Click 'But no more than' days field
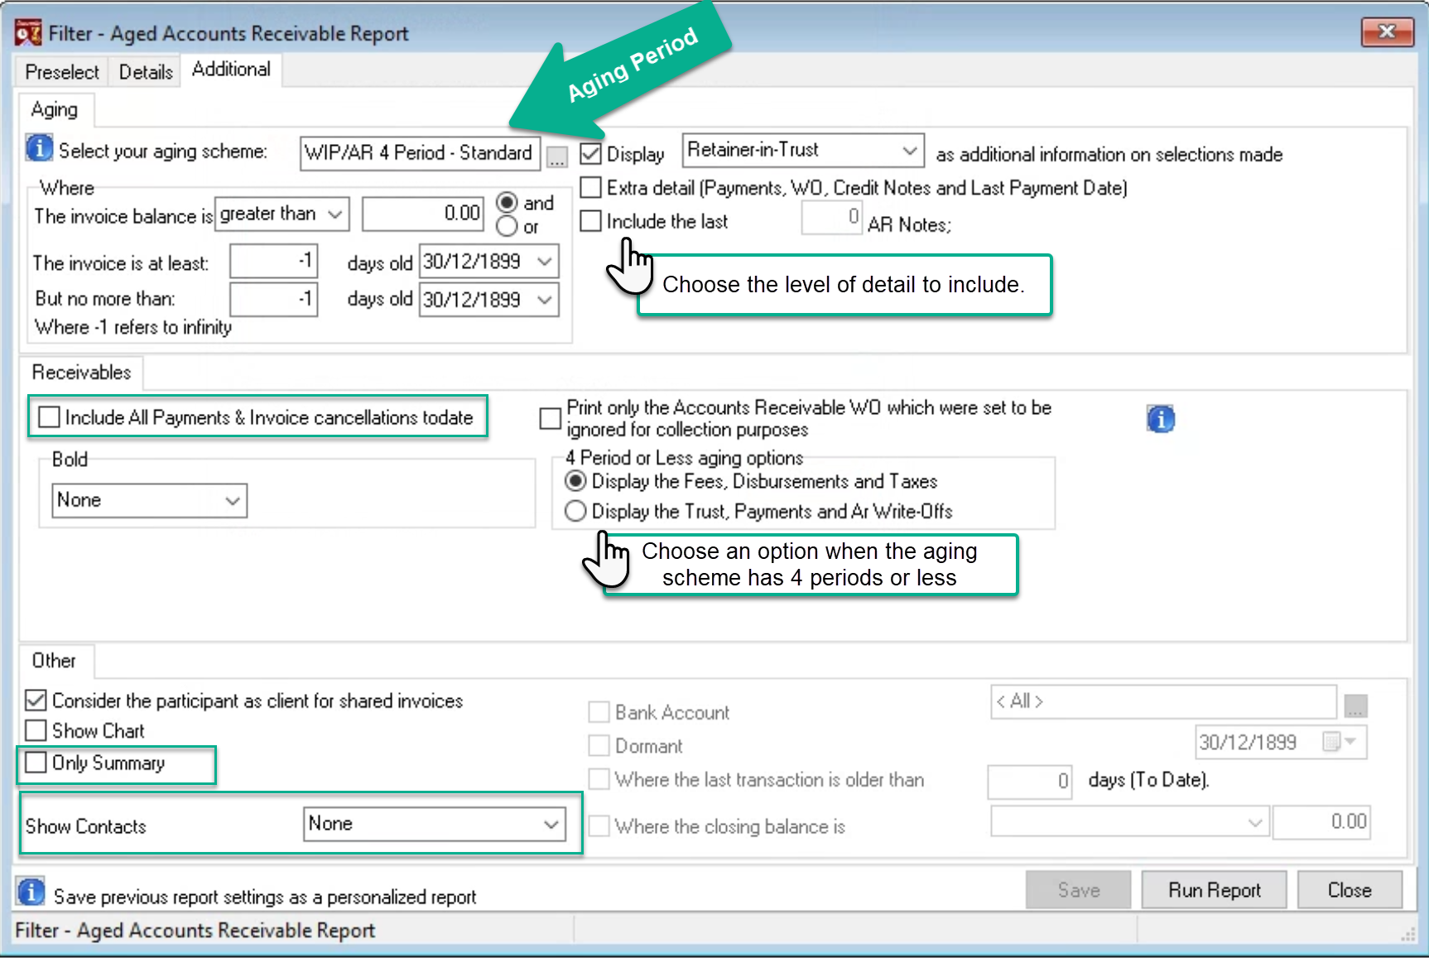The image size is (1429, 958). pyautogui.click(x=273, y=299)
